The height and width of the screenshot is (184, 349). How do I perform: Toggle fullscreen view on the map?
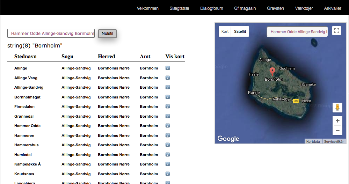click(336, 31)
